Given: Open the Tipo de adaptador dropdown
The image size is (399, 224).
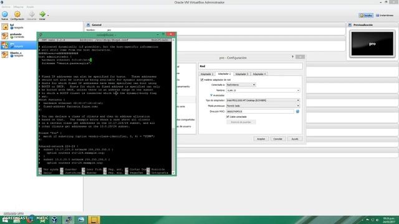Looking at the screenshot, I should pos(263,101).
